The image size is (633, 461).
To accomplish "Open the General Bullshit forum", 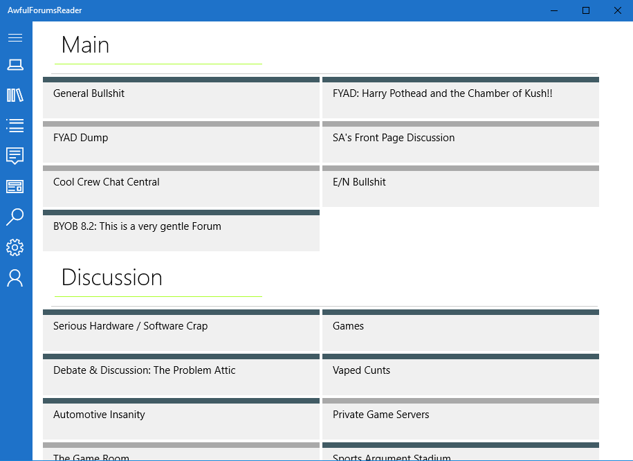I will click(x=181, y=98).
